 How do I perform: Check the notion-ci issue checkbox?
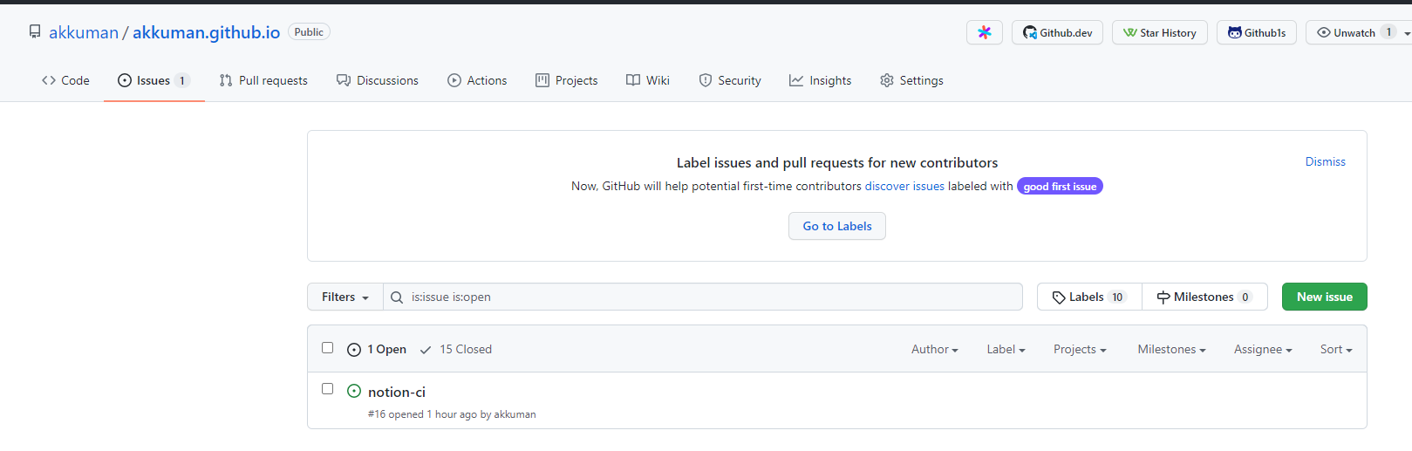point(328,388)
